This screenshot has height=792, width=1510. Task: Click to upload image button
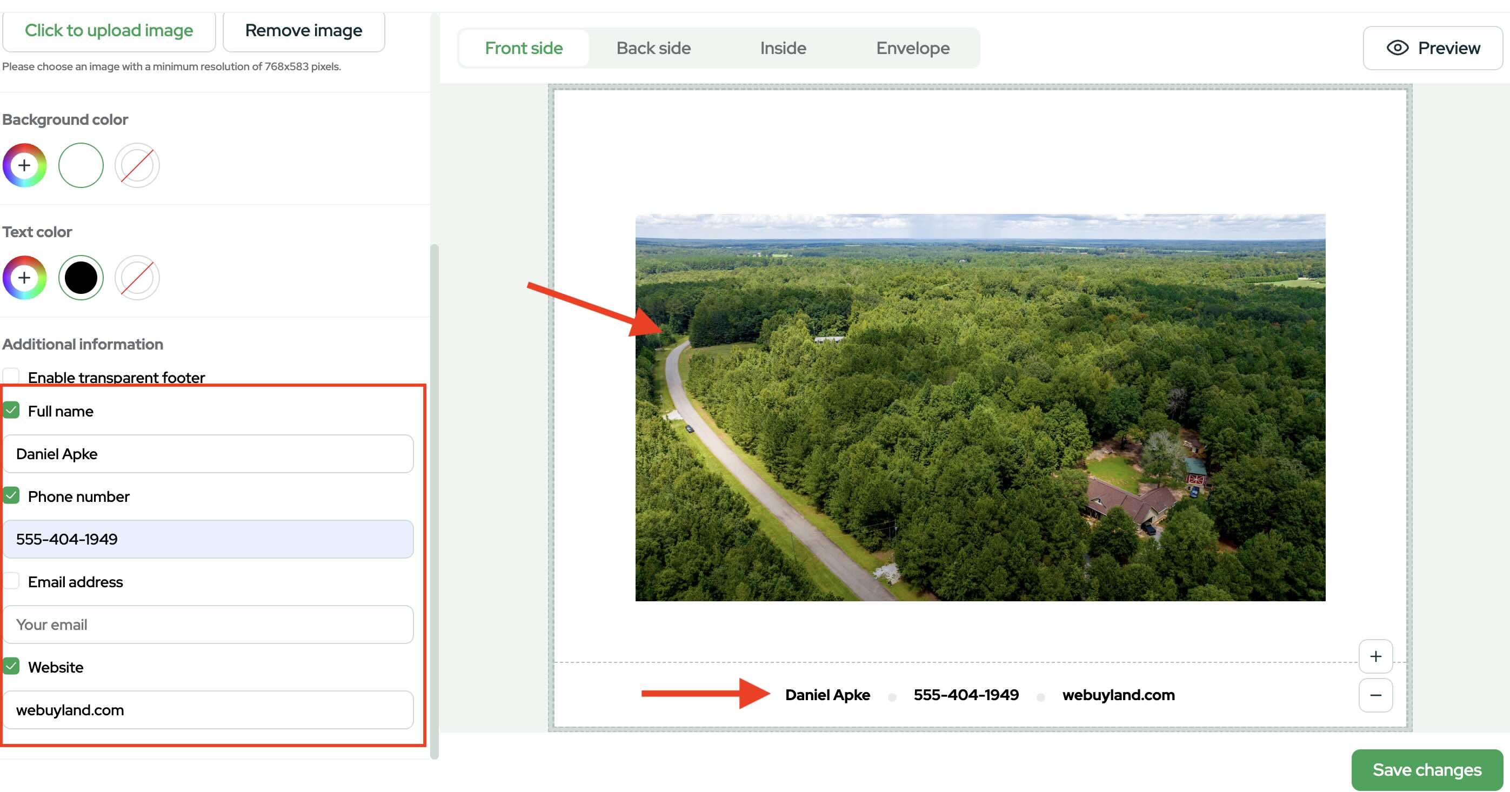[109, 30]
